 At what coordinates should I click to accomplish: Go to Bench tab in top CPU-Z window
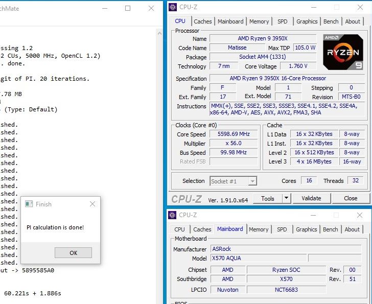pyautogui.click(x=331, y=21)
